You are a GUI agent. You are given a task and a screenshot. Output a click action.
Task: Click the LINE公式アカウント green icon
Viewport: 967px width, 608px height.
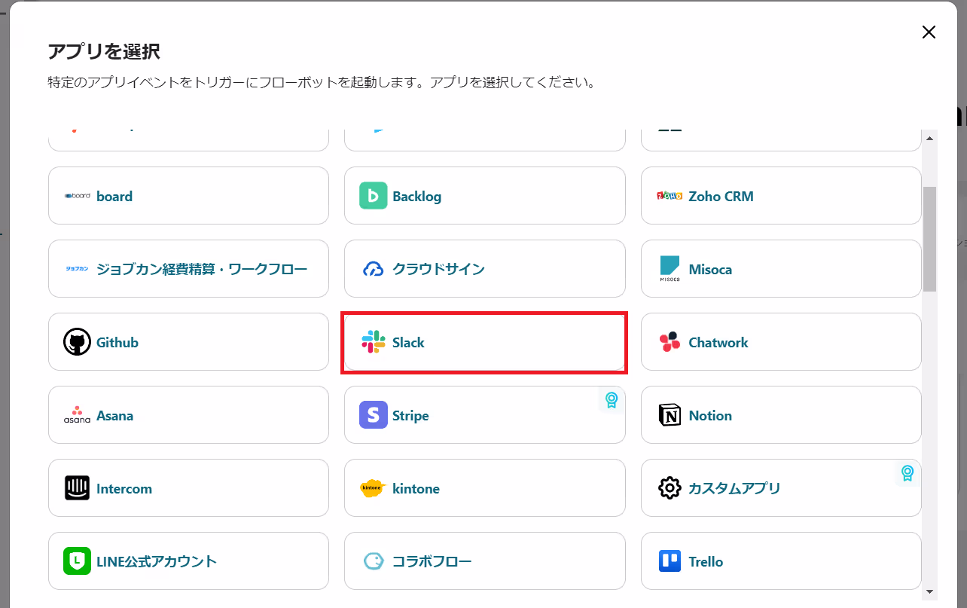(77, 561)
